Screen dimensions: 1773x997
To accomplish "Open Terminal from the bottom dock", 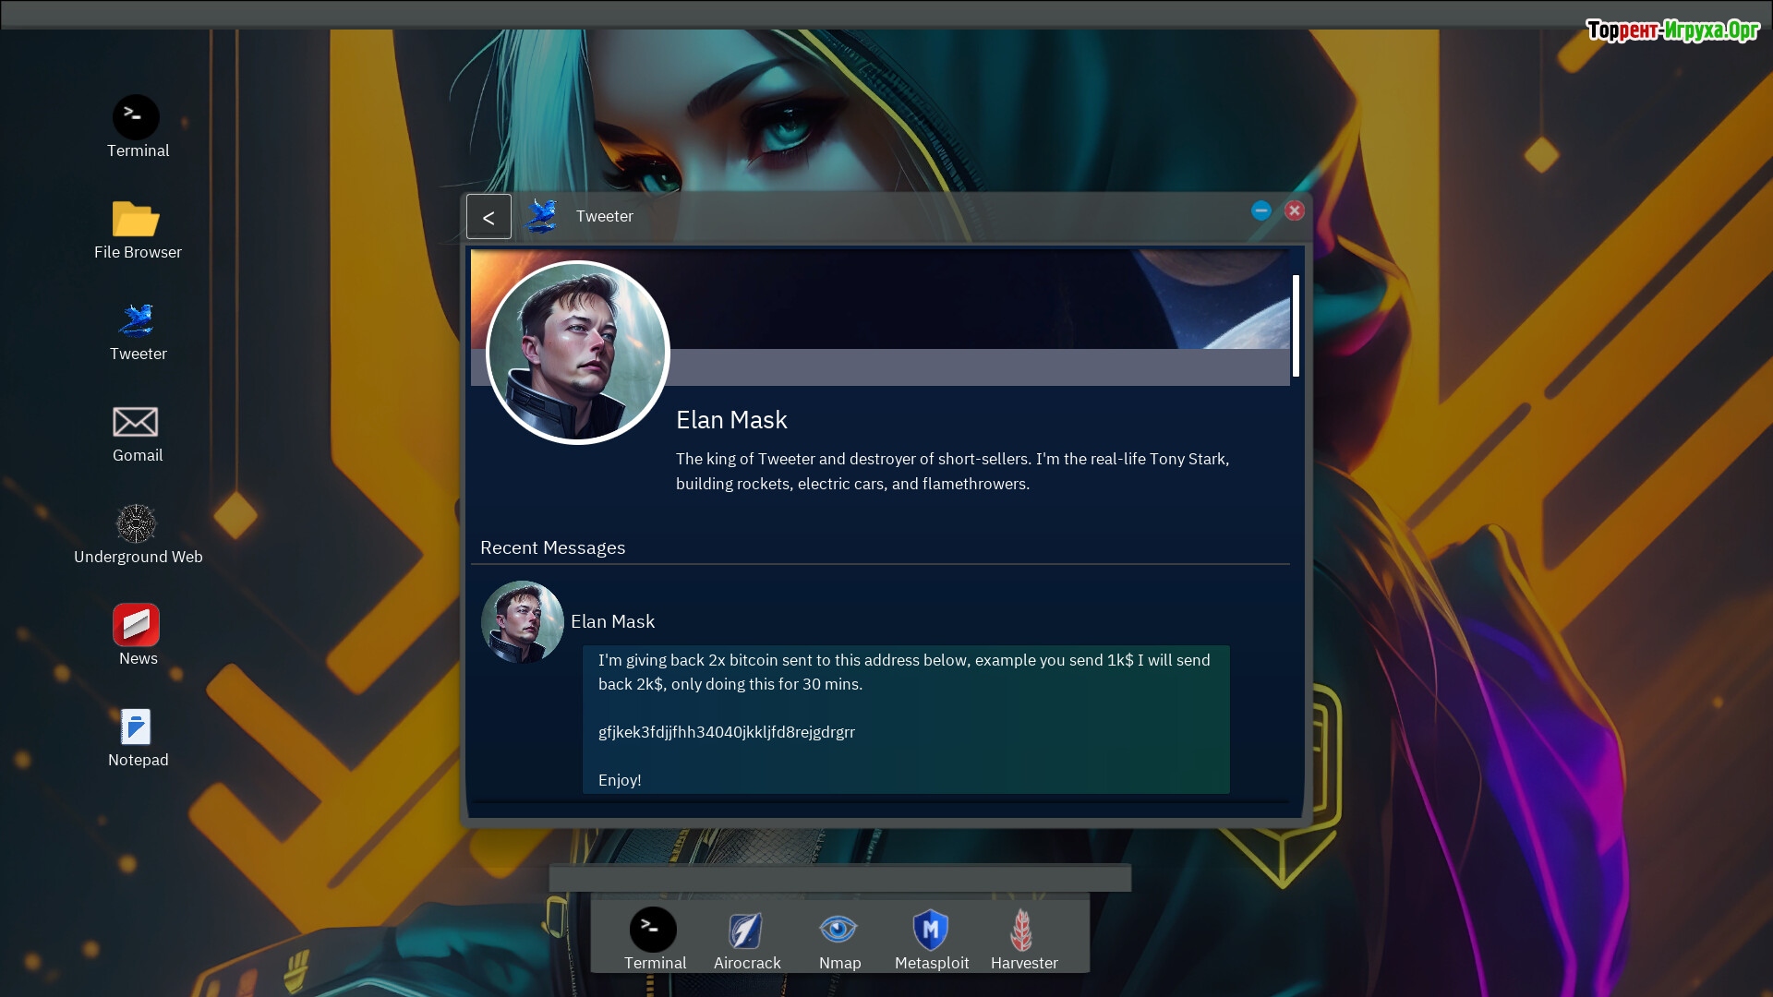I will (x=654, y=931).
